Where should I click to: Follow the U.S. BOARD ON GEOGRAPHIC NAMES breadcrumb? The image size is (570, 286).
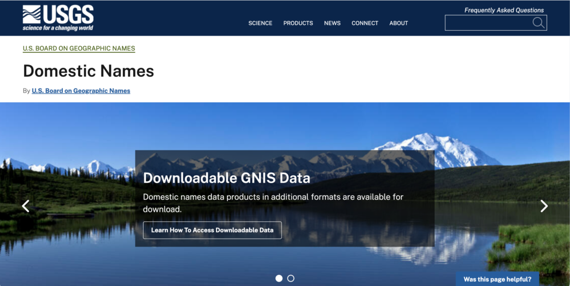coord(78,48)
